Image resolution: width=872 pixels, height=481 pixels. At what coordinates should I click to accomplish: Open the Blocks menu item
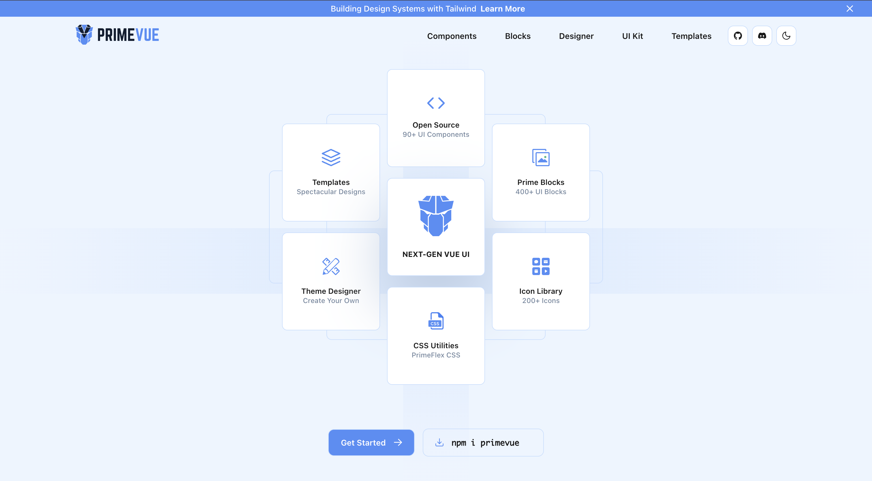[x=518, y=36]
